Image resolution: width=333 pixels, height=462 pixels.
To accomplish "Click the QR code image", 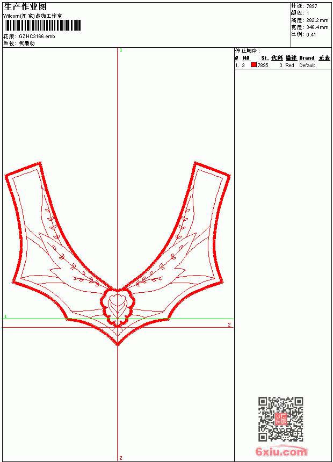I will pyautogui.click(x=280, y=419).
